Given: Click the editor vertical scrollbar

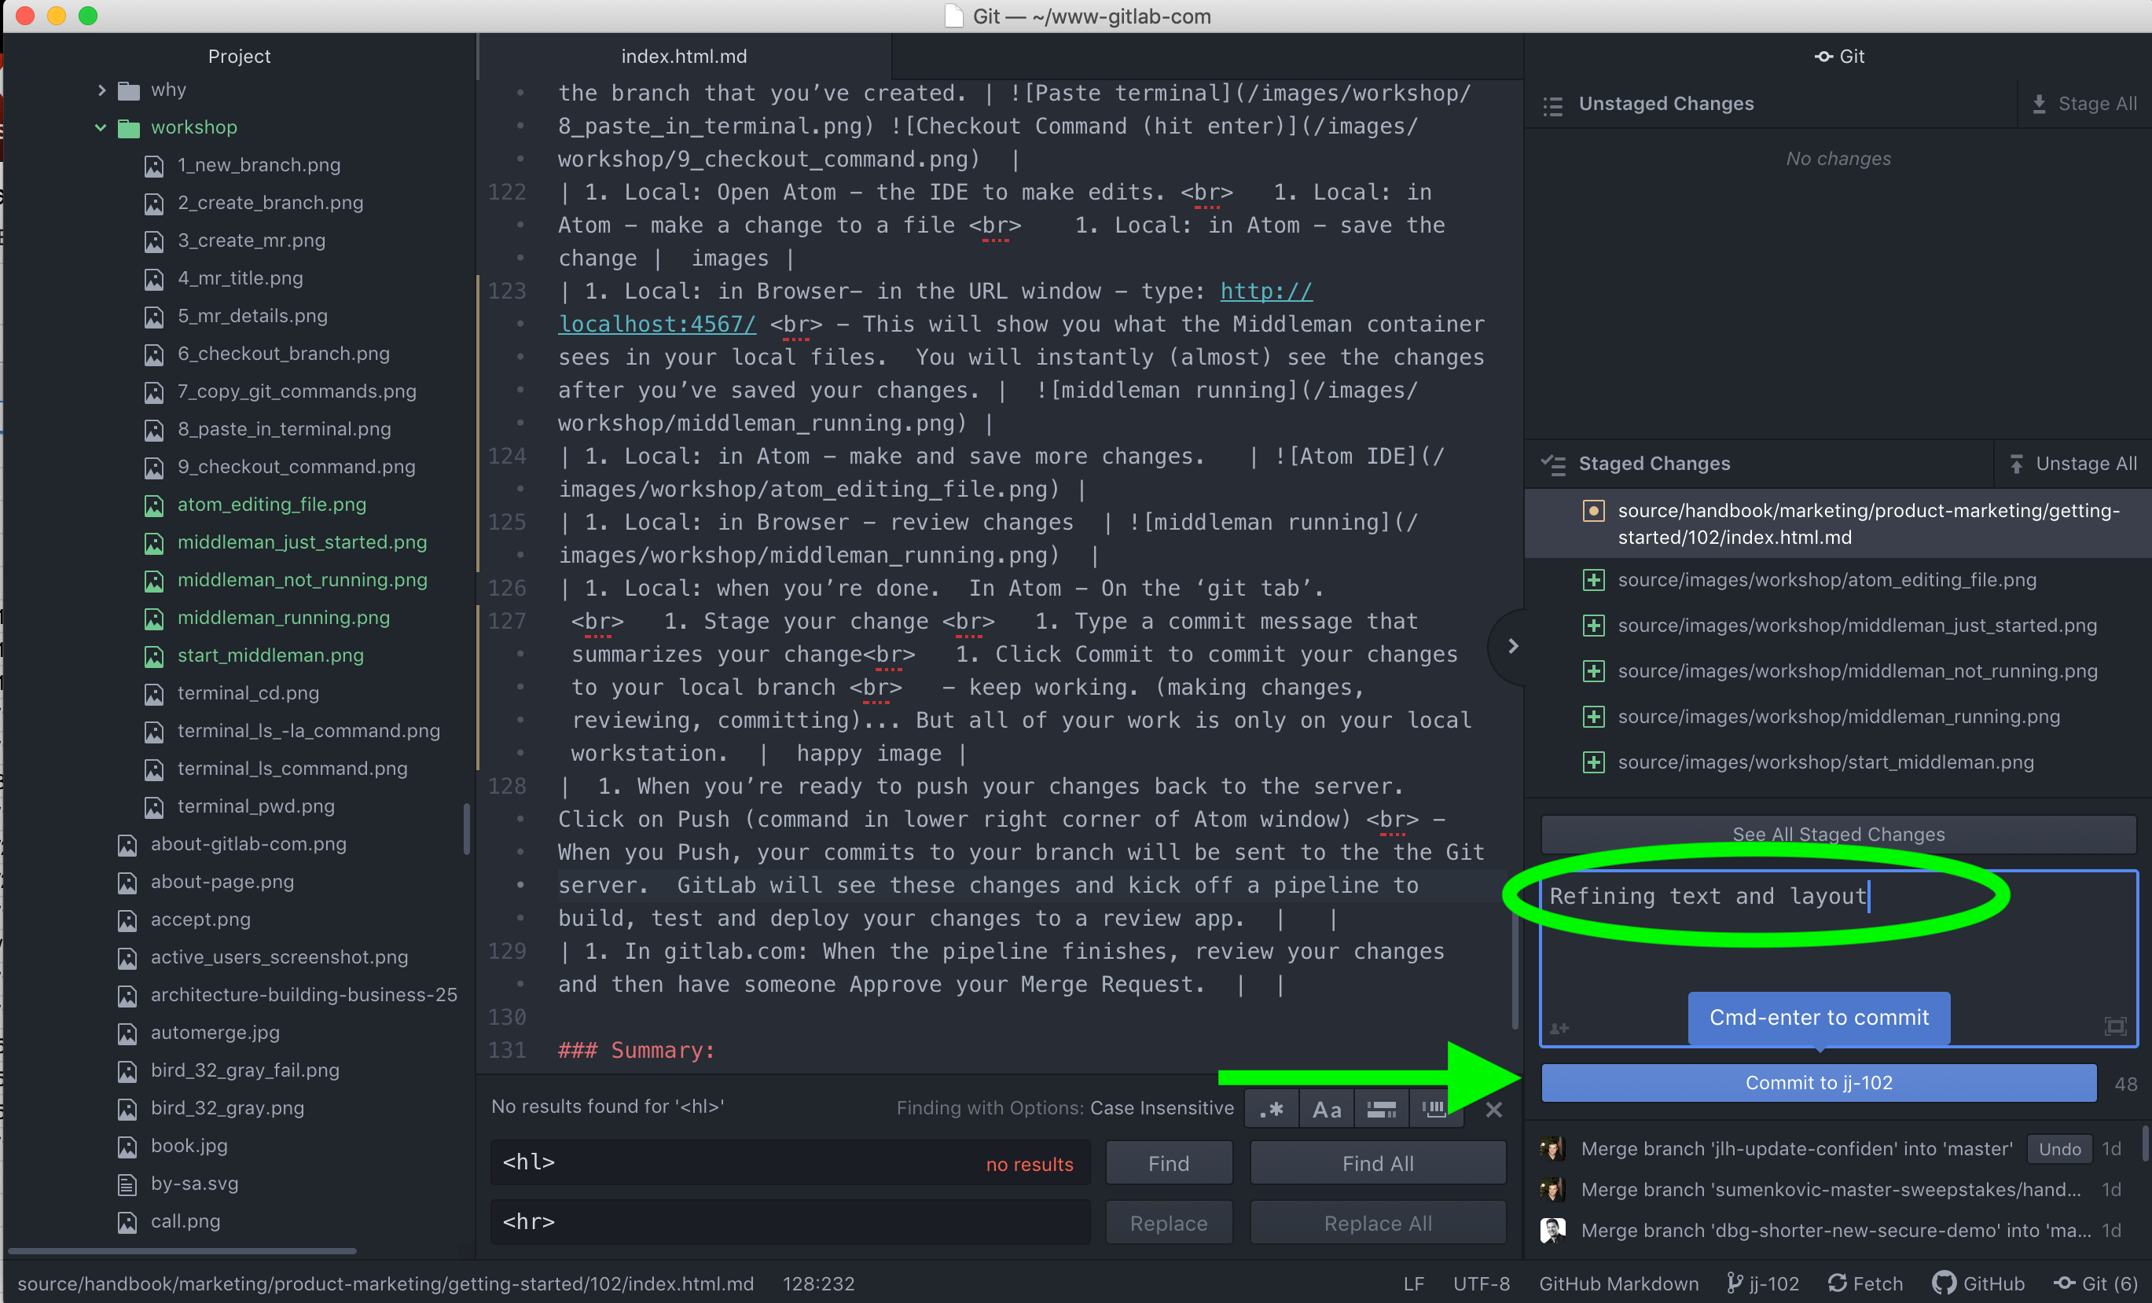Looking at the screenshot, I should click(1515, 973).
